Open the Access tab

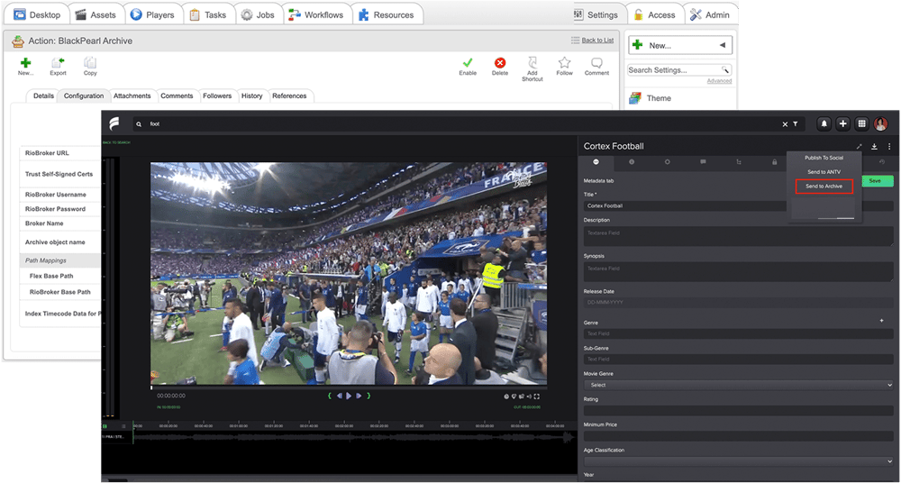[654, 15]
